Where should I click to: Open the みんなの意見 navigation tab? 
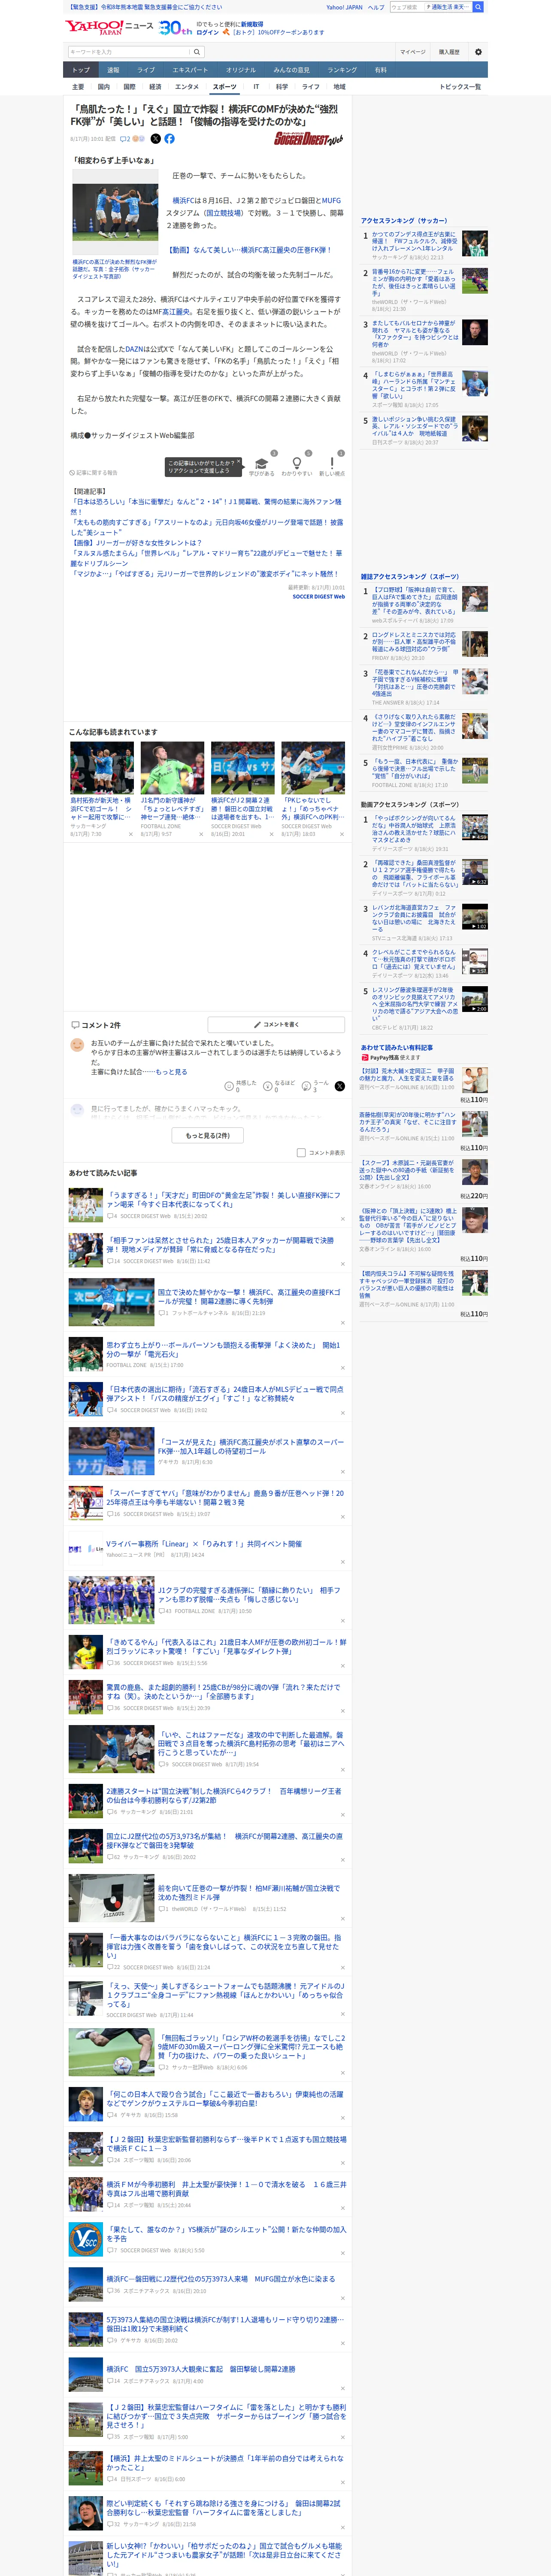pos(292,70)
